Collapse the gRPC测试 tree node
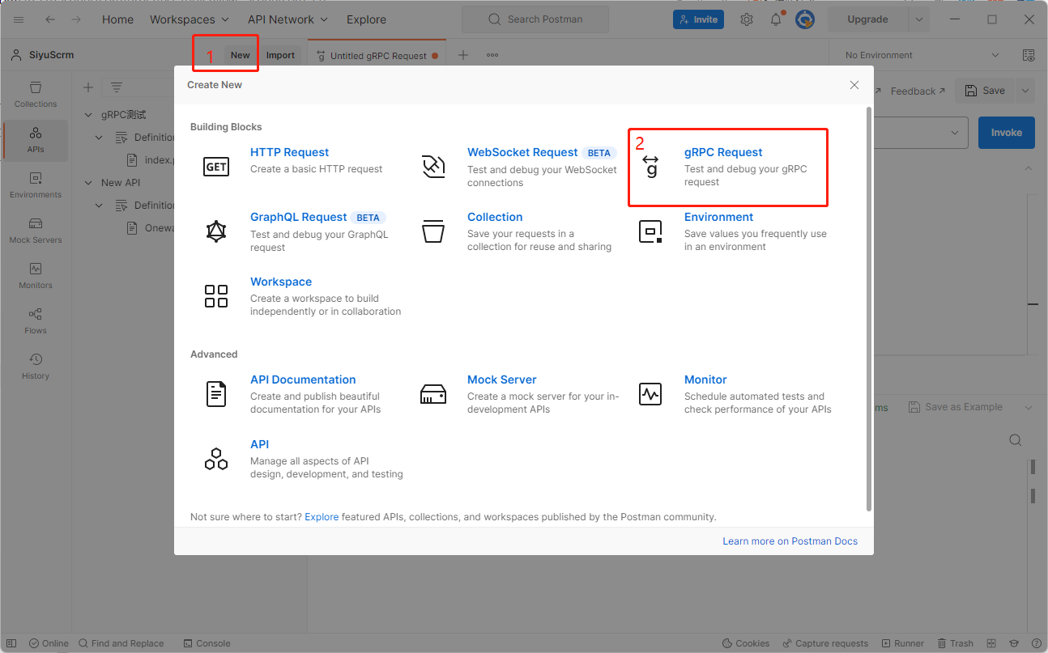 (x=89, y=115)
